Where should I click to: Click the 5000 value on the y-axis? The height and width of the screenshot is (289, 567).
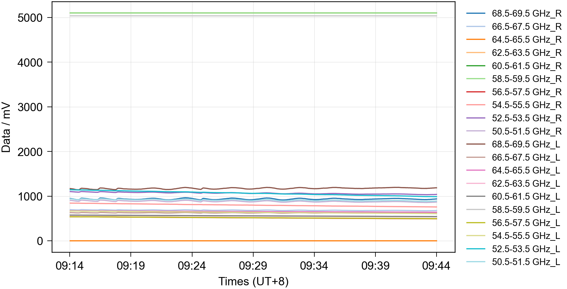pyautogui.click(x=30, y=18)
